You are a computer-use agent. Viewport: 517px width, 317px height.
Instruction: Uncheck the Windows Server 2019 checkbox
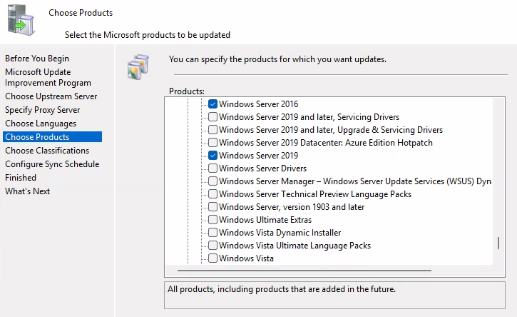click(x=213, y=156)
